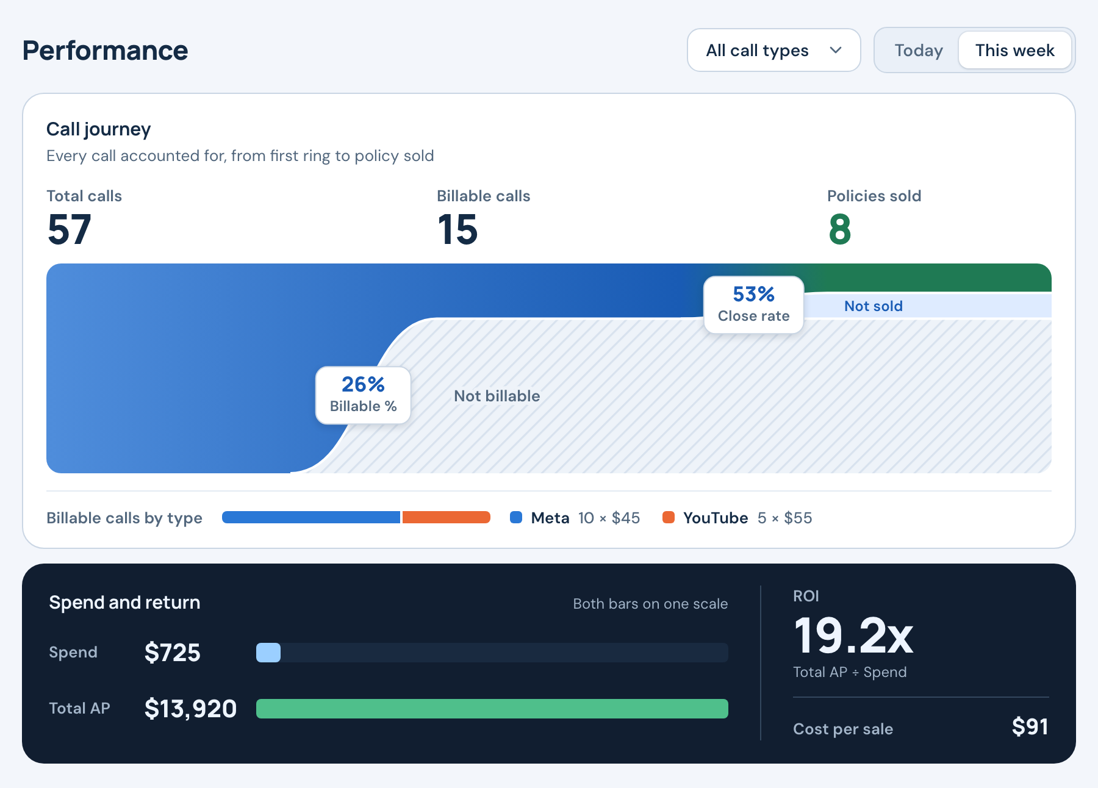The height and width of the screenshot is (788, 1098).
Task: Click the Meta 10 × $45 legend text
Action: click(x=586, y=518)
